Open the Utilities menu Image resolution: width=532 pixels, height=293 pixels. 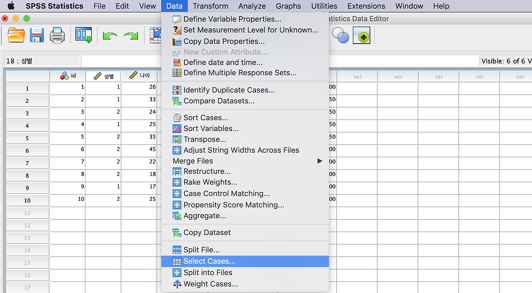(x=324, y=6)
